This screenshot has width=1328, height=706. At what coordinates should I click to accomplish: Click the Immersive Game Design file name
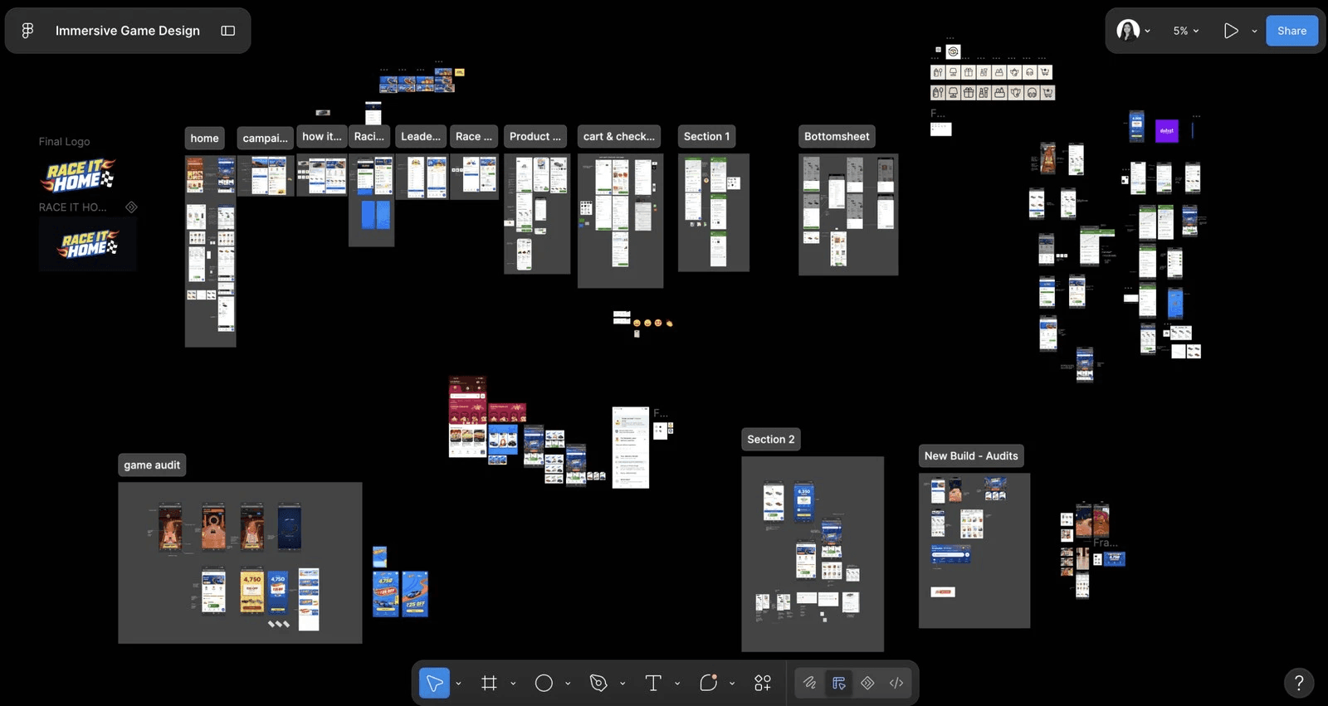(128, 31)
